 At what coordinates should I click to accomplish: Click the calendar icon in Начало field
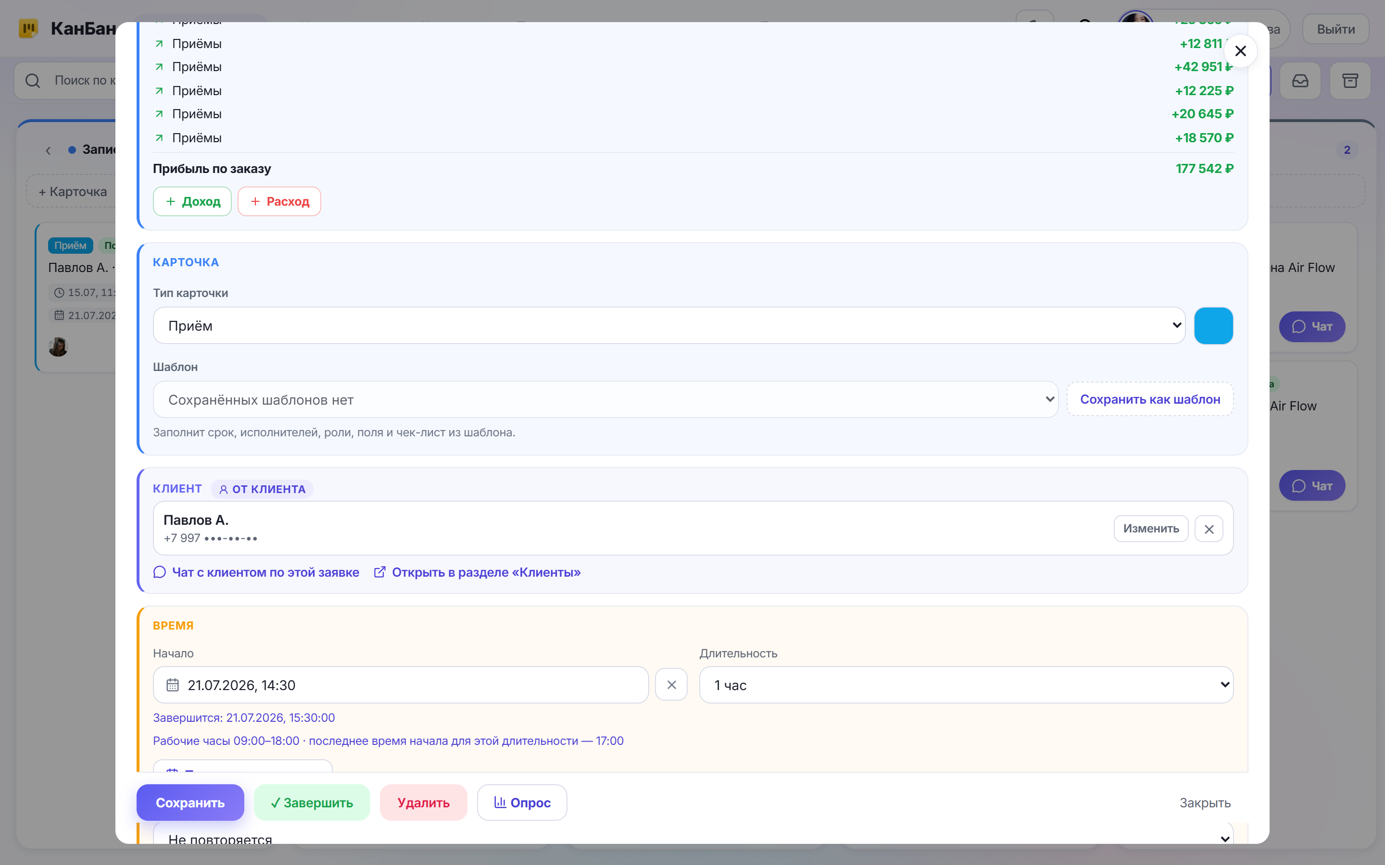[172, 685]
